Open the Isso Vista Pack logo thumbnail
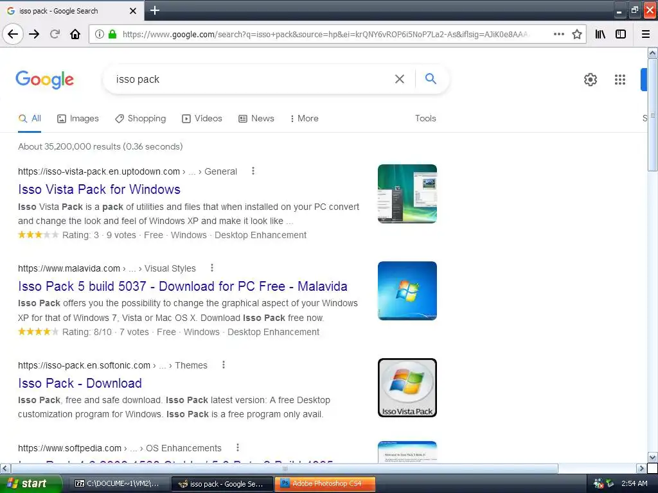The image size is (658, 493). tap(407, 388)
